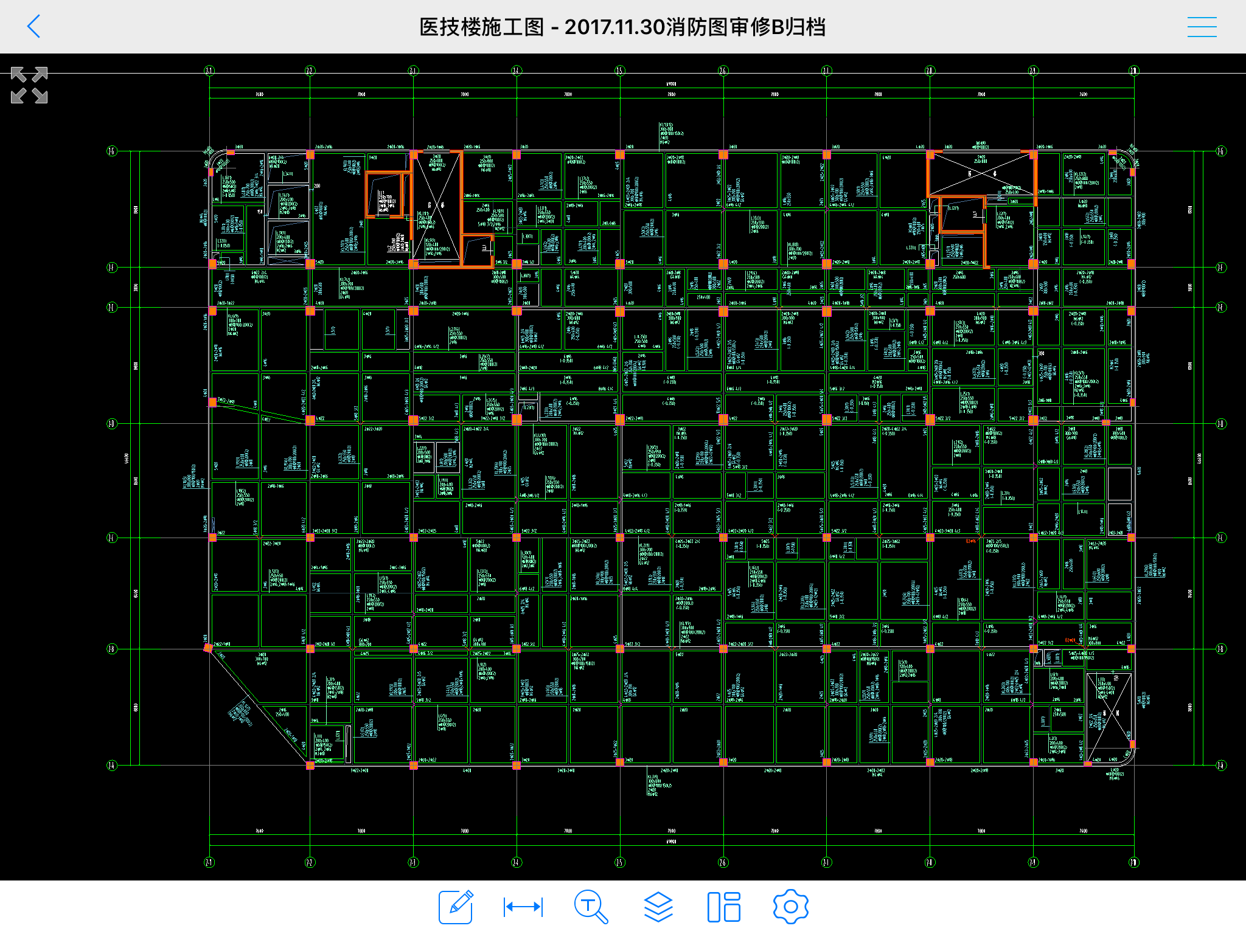Select the annotate pencil tool

coord(456,907)
